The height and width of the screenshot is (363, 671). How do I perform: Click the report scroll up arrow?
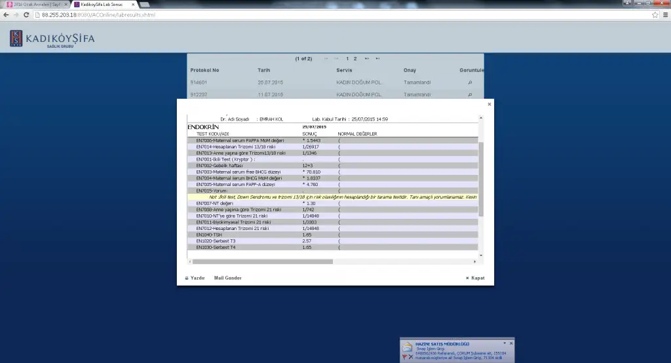(481, 118)
